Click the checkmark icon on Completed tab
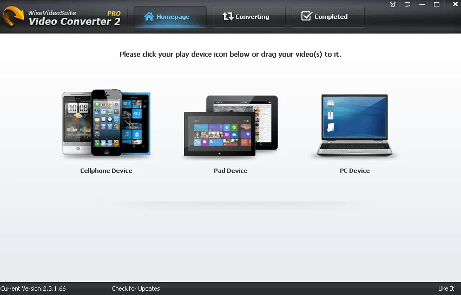The width and height of the screenshot is (461, 295). point(306,17)
